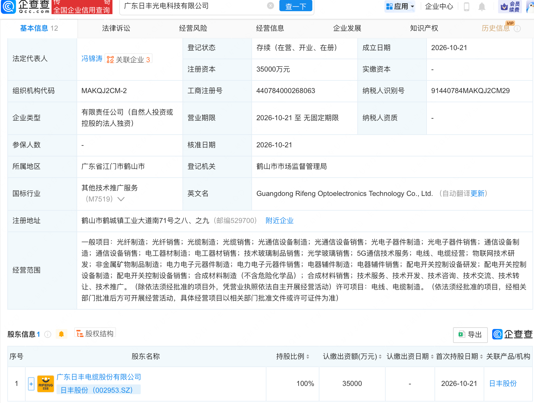Clear the search box with the X icon
The image size is (534, 403).
pos(270,6)
